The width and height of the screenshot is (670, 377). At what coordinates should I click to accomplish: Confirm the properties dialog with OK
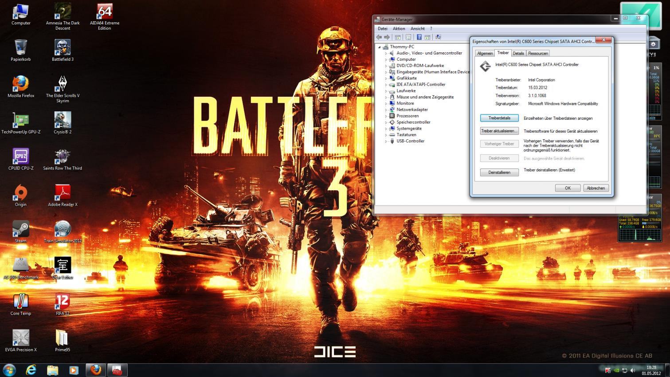[568, 188]
